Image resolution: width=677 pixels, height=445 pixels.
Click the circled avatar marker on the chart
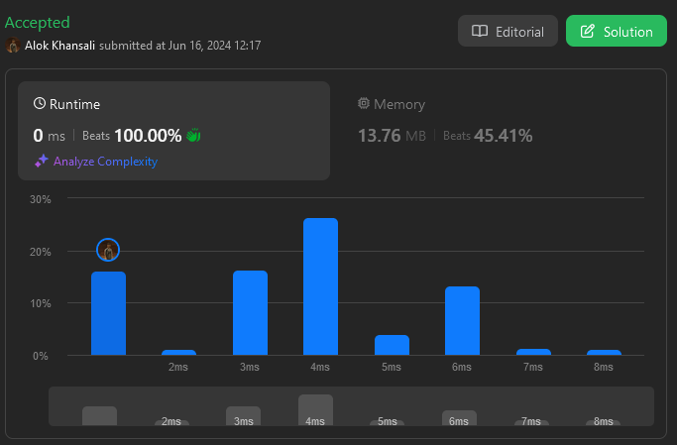tap(108, 251)
